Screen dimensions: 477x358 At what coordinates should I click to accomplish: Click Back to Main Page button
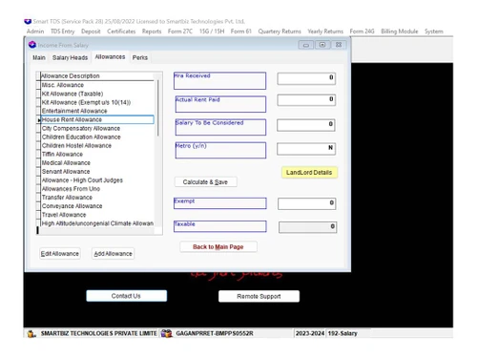[218, 247]
